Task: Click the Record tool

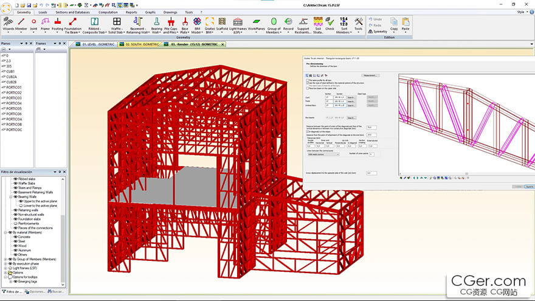Action: pos(288,24)
